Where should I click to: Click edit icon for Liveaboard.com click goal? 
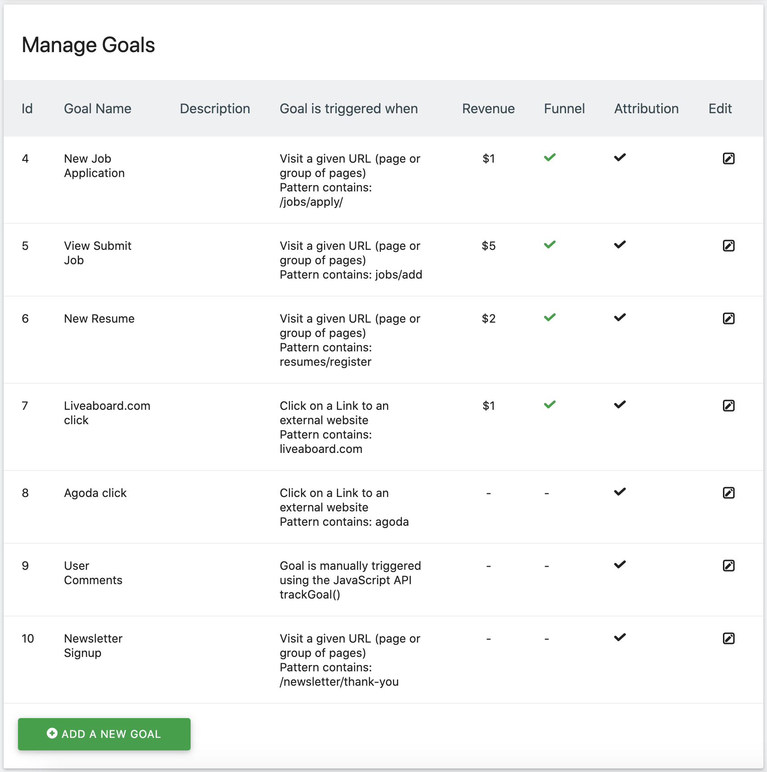[x=728, y=406]
